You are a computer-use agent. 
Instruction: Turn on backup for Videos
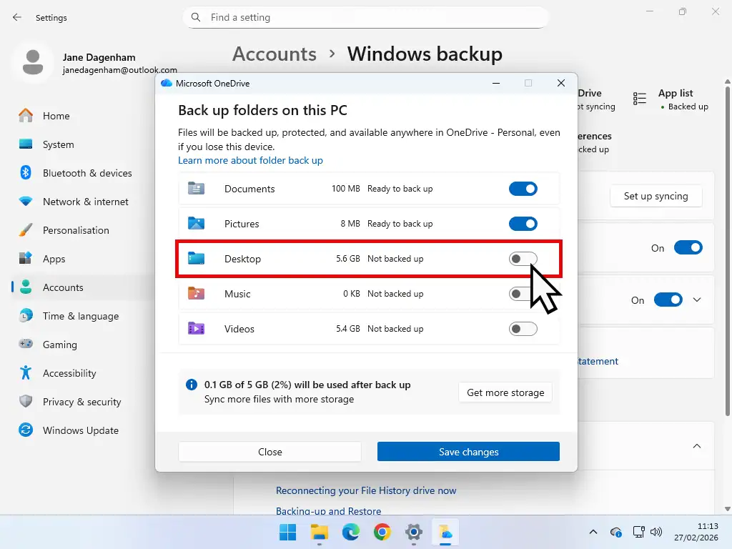[523, 328]
